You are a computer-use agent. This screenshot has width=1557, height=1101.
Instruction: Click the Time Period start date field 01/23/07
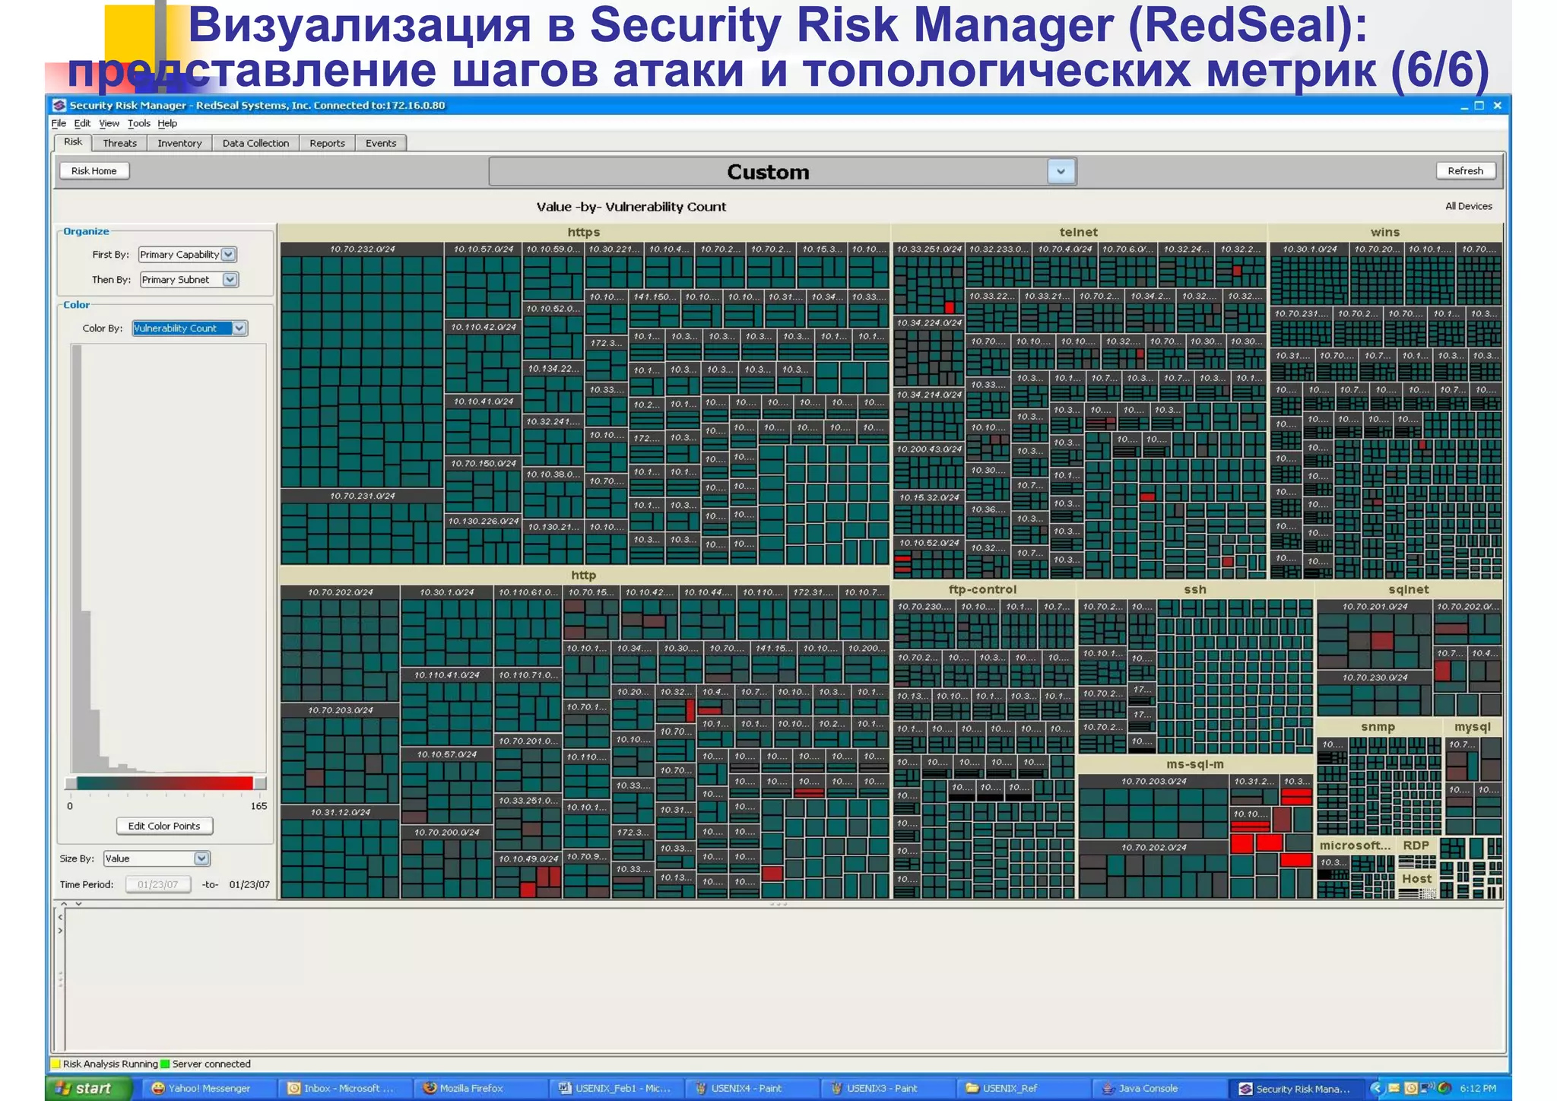point(158,884)
